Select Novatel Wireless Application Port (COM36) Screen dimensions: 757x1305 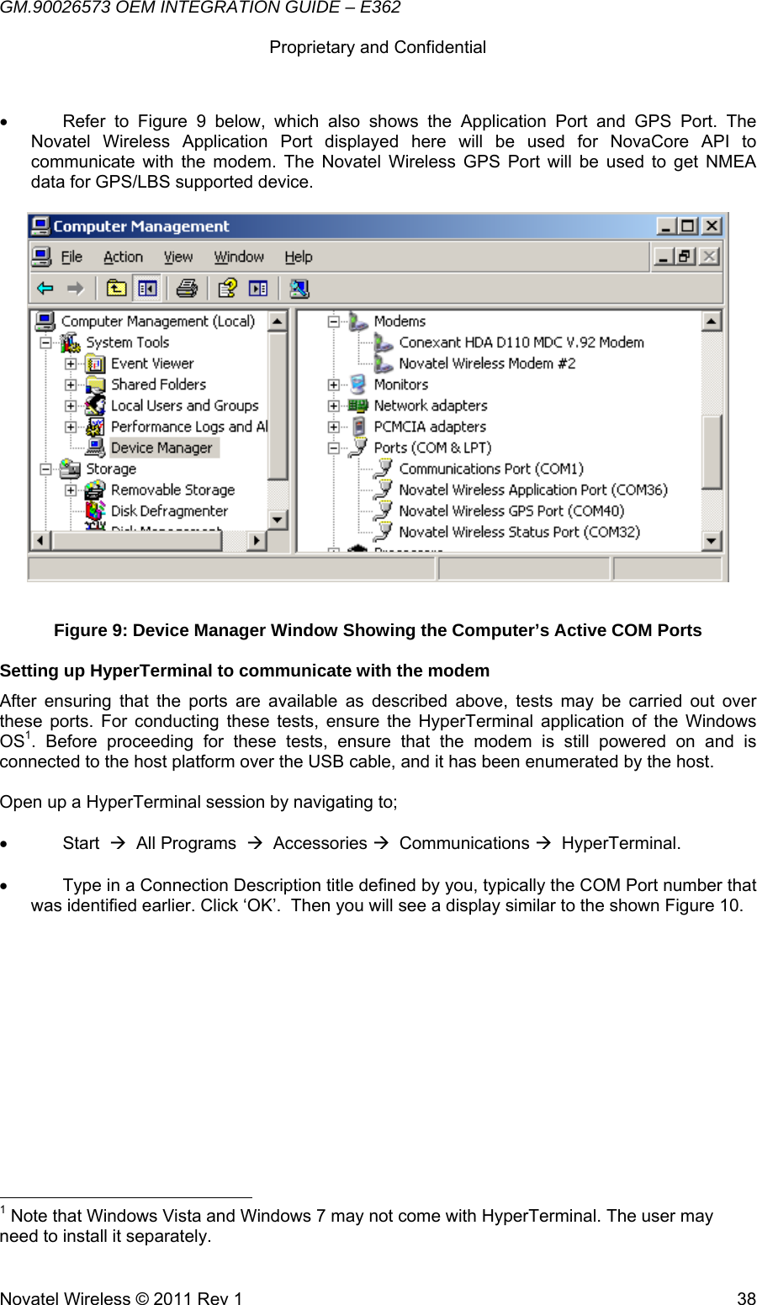[x=533, y=490]
